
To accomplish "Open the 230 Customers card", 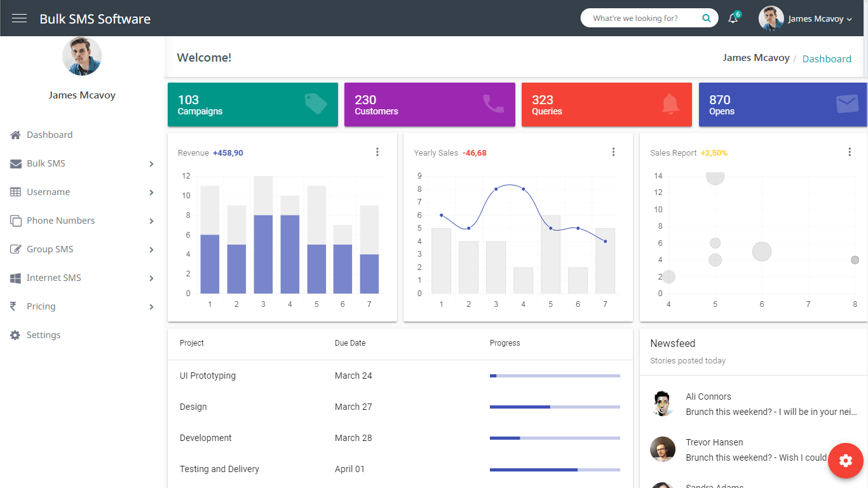I will point(430,105).
